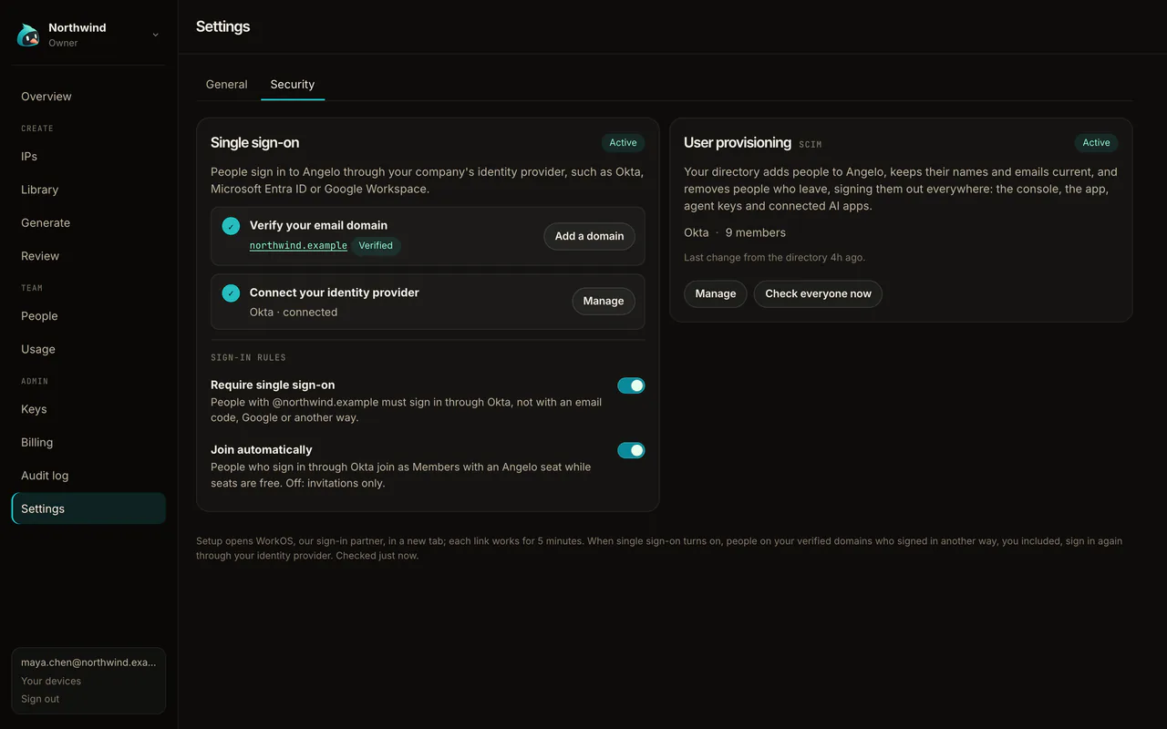Switch to the General tab
The image size is (1167, 729).
226,84
